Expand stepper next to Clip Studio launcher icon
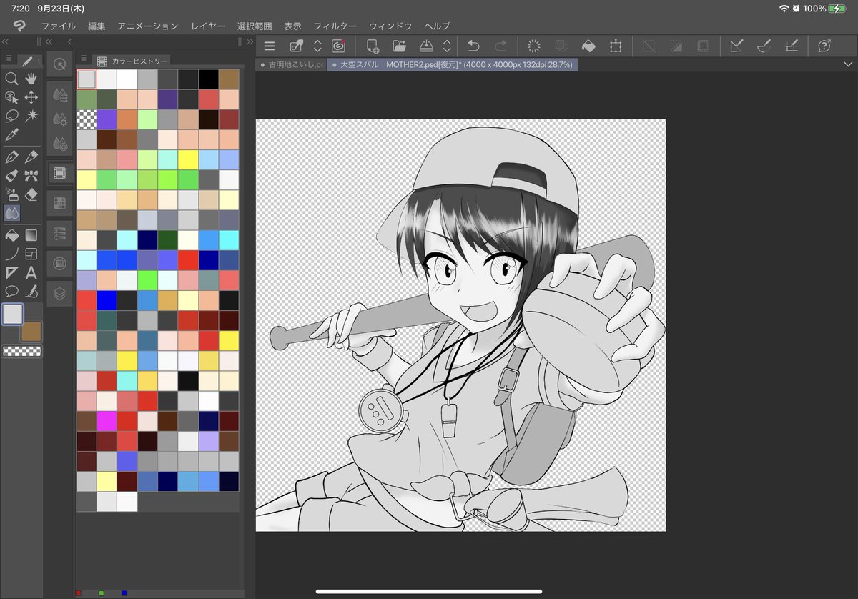This screenshot has width=858, height=599. (317, 46)
